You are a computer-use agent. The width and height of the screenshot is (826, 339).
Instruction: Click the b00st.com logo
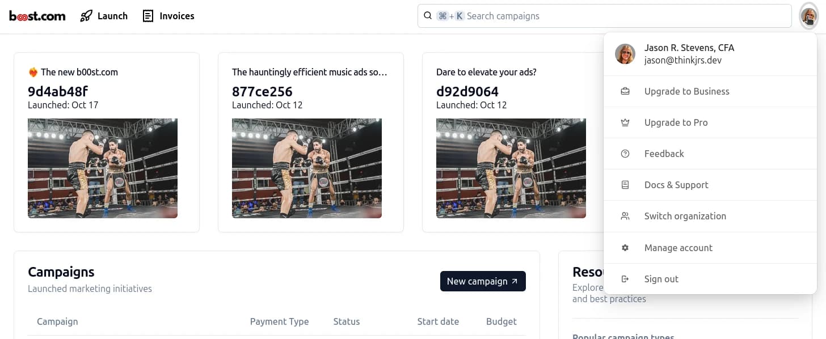[x=37, y=16]
